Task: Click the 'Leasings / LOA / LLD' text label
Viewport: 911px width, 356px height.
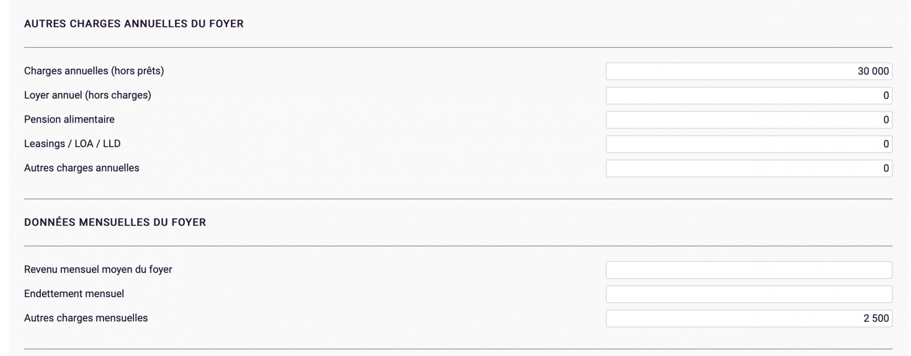Action: point(72,143)
